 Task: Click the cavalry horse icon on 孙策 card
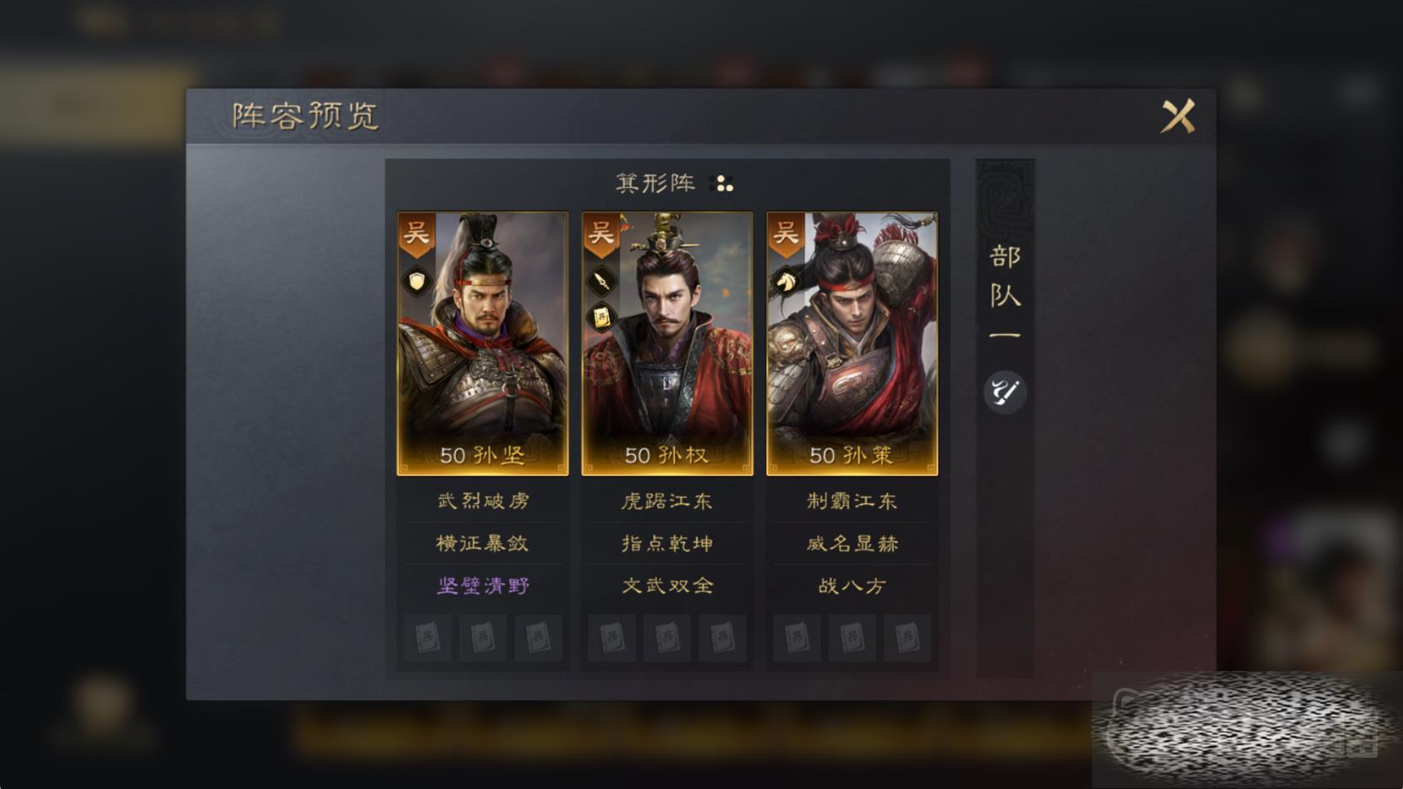coord(786,281)
